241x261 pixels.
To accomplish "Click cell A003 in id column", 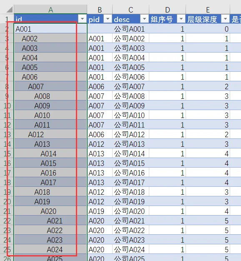I will point(50,48).
